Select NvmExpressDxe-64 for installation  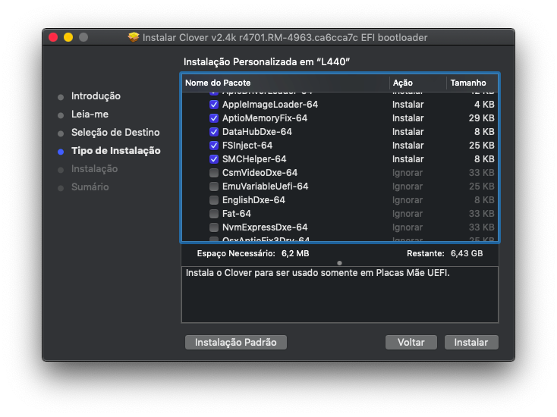pos(214,227)
